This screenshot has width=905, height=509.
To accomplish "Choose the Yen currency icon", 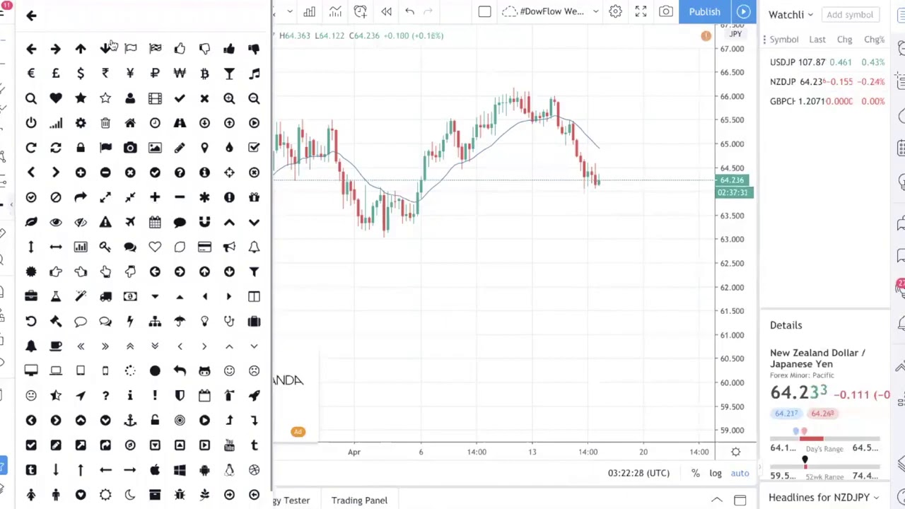I will (130, 74).
